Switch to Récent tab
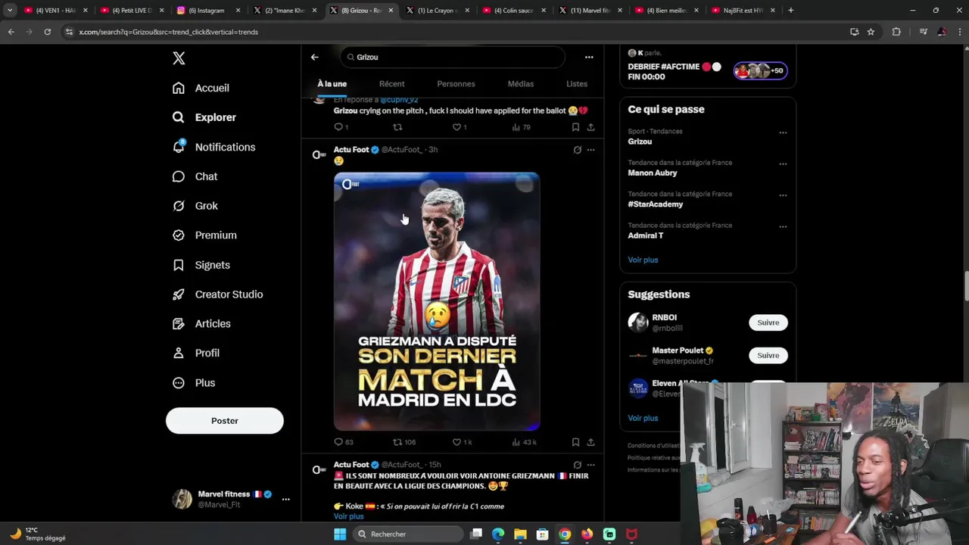The width and height of the screenshot is (969, 545). pos(391,84)
